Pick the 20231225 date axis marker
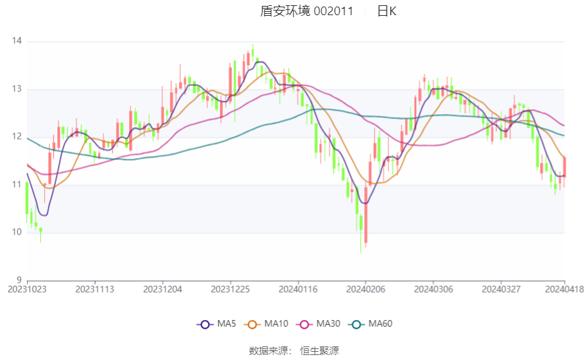 coord(230,288)
